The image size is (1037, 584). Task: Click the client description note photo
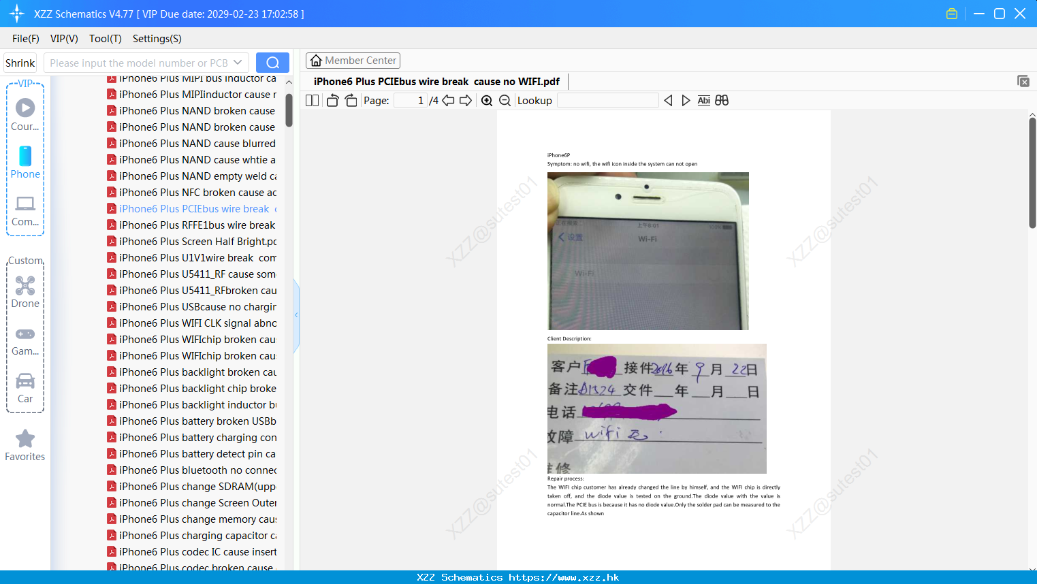point(657,408)
